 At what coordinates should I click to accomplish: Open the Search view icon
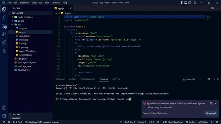4,18
